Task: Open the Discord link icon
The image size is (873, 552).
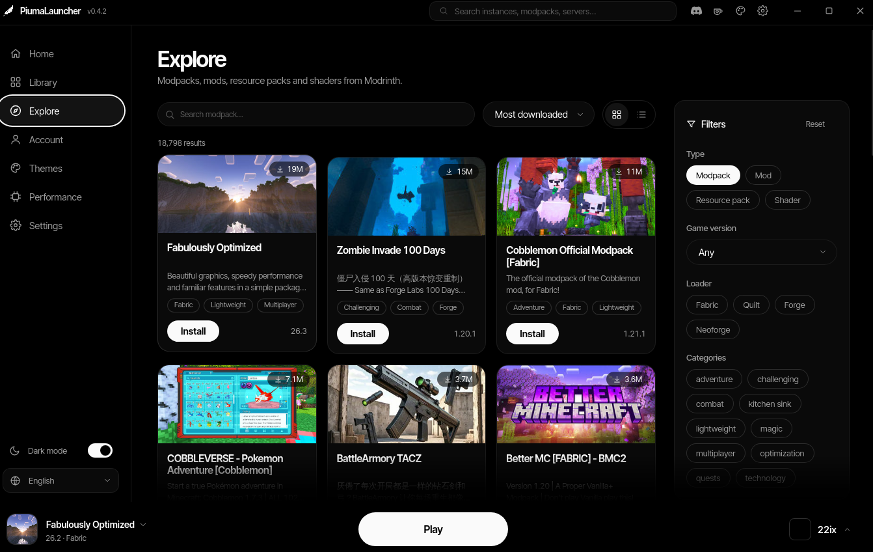Action: coord(696,11)
